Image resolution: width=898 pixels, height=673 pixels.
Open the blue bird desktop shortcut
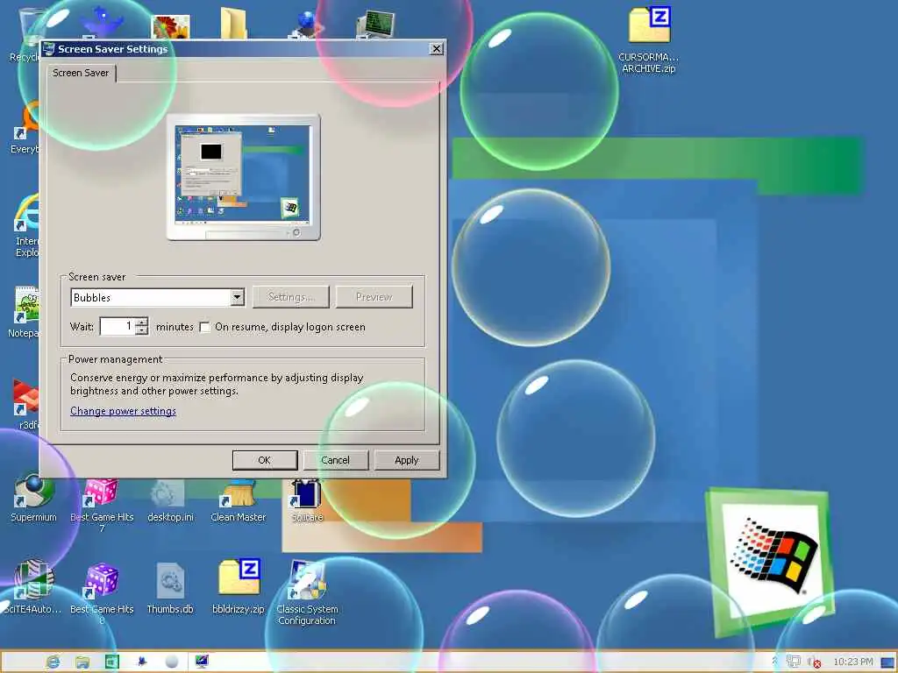click(102, 23)
